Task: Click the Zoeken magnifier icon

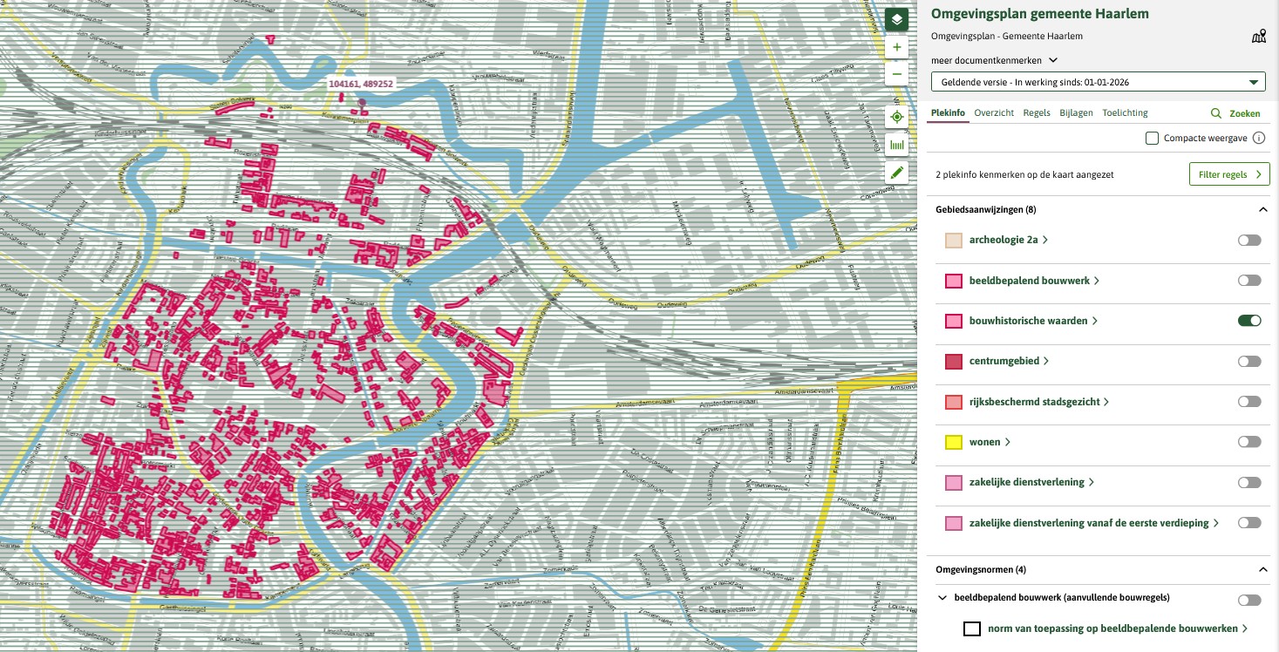Action: 1216,113
